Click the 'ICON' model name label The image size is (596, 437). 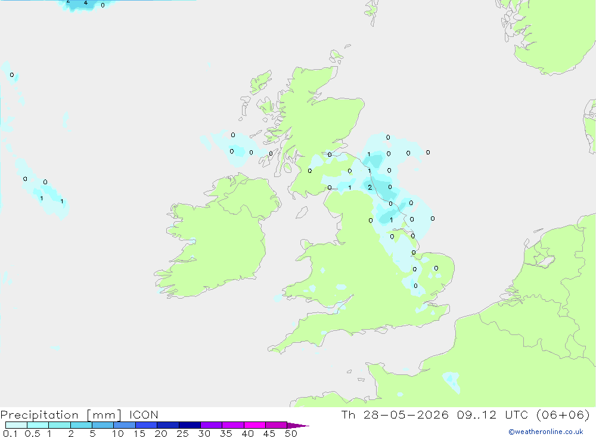click(x=144, y=415)
